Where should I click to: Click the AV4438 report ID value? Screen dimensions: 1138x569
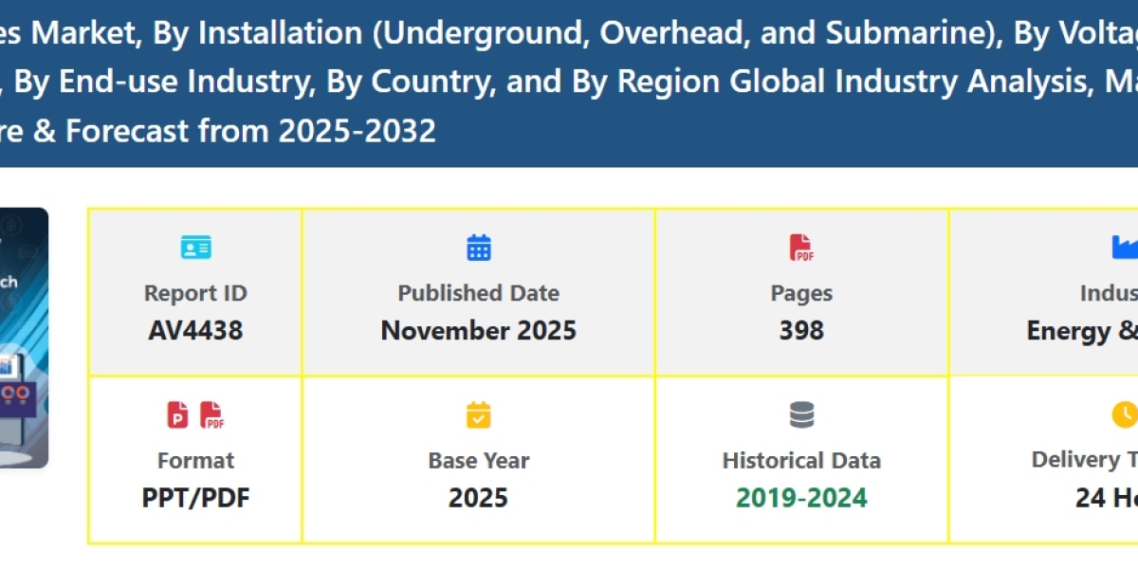194,330
